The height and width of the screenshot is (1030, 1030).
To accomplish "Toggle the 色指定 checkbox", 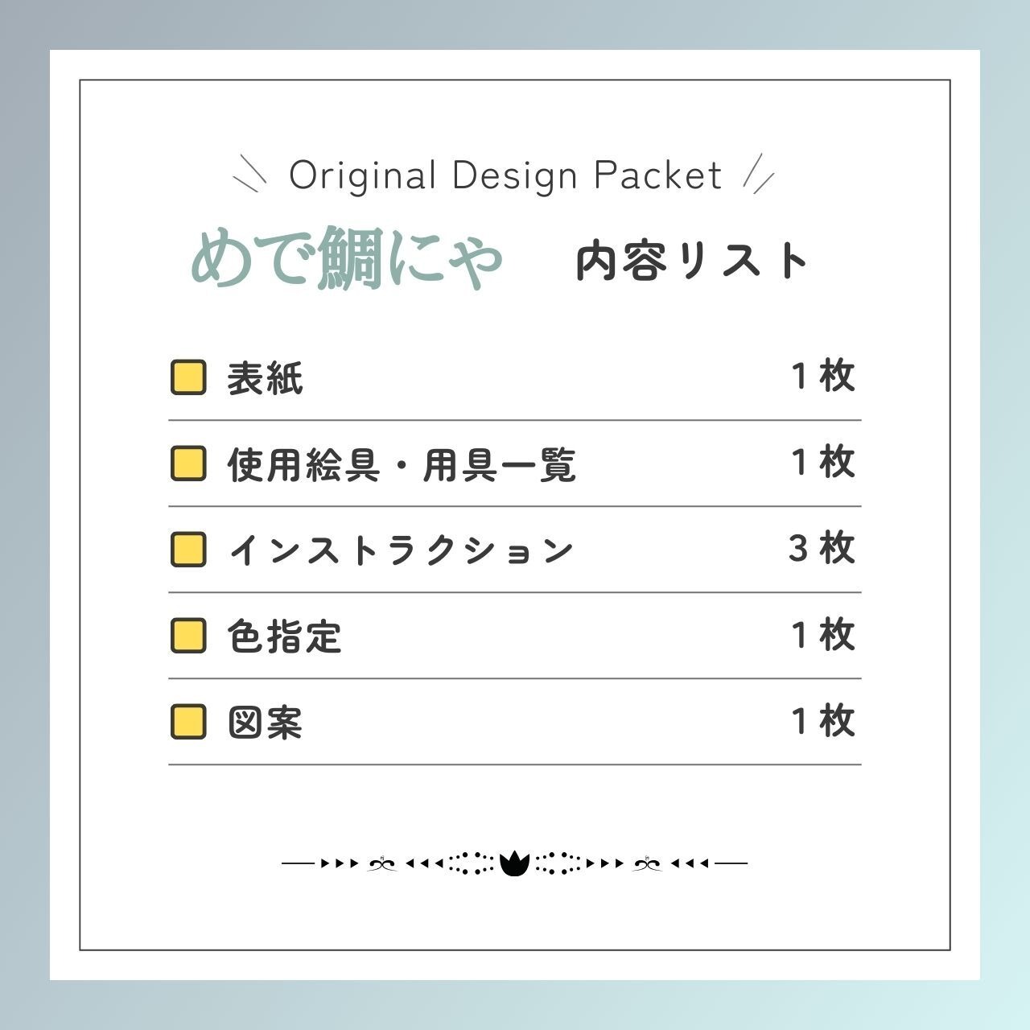I will click(x=188, y=636).
